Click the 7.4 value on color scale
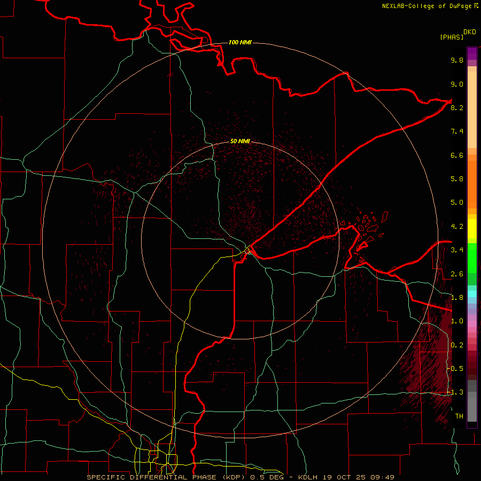Image resolution: width=481 pixels, height=481 pixels. pos(457,131)
